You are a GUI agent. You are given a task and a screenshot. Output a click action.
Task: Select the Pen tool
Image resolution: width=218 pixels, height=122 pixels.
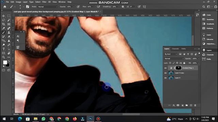click(x=9, y=45)
